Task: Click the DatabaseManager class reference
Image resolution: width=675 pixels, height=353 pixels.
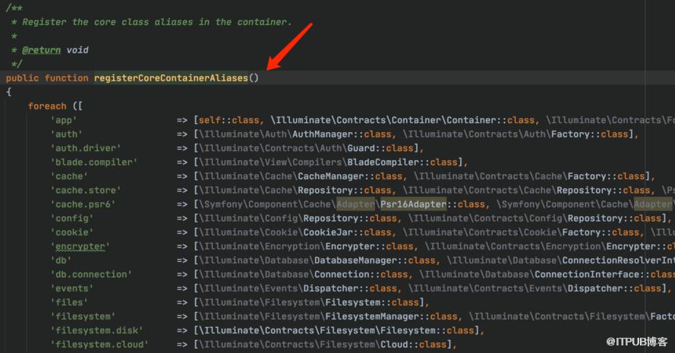Action: tap(355, 260)
